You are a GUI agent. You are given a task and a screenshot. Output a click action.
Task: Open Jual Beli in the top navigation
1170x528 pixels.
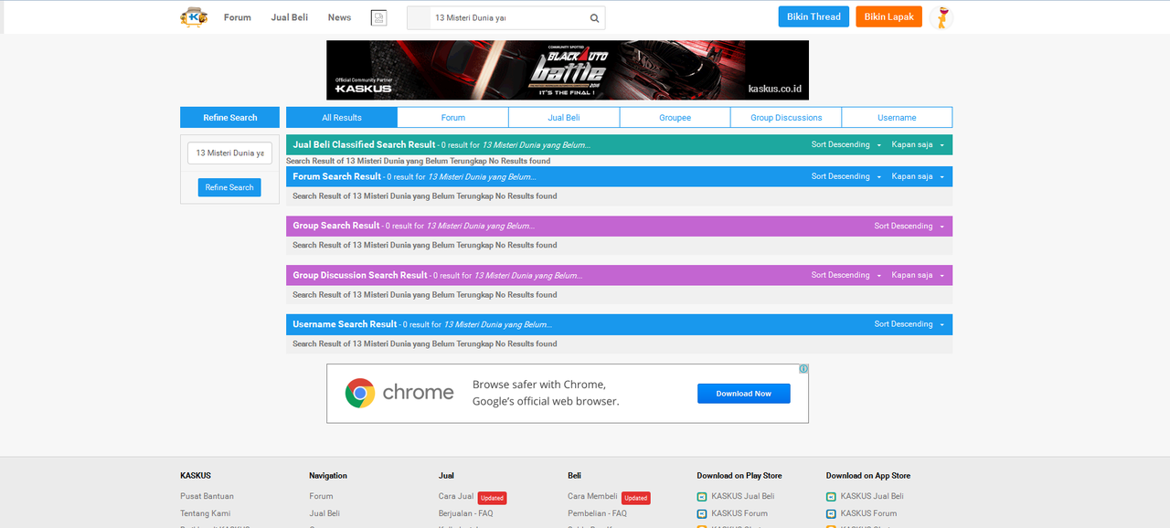tap(290, 17)
